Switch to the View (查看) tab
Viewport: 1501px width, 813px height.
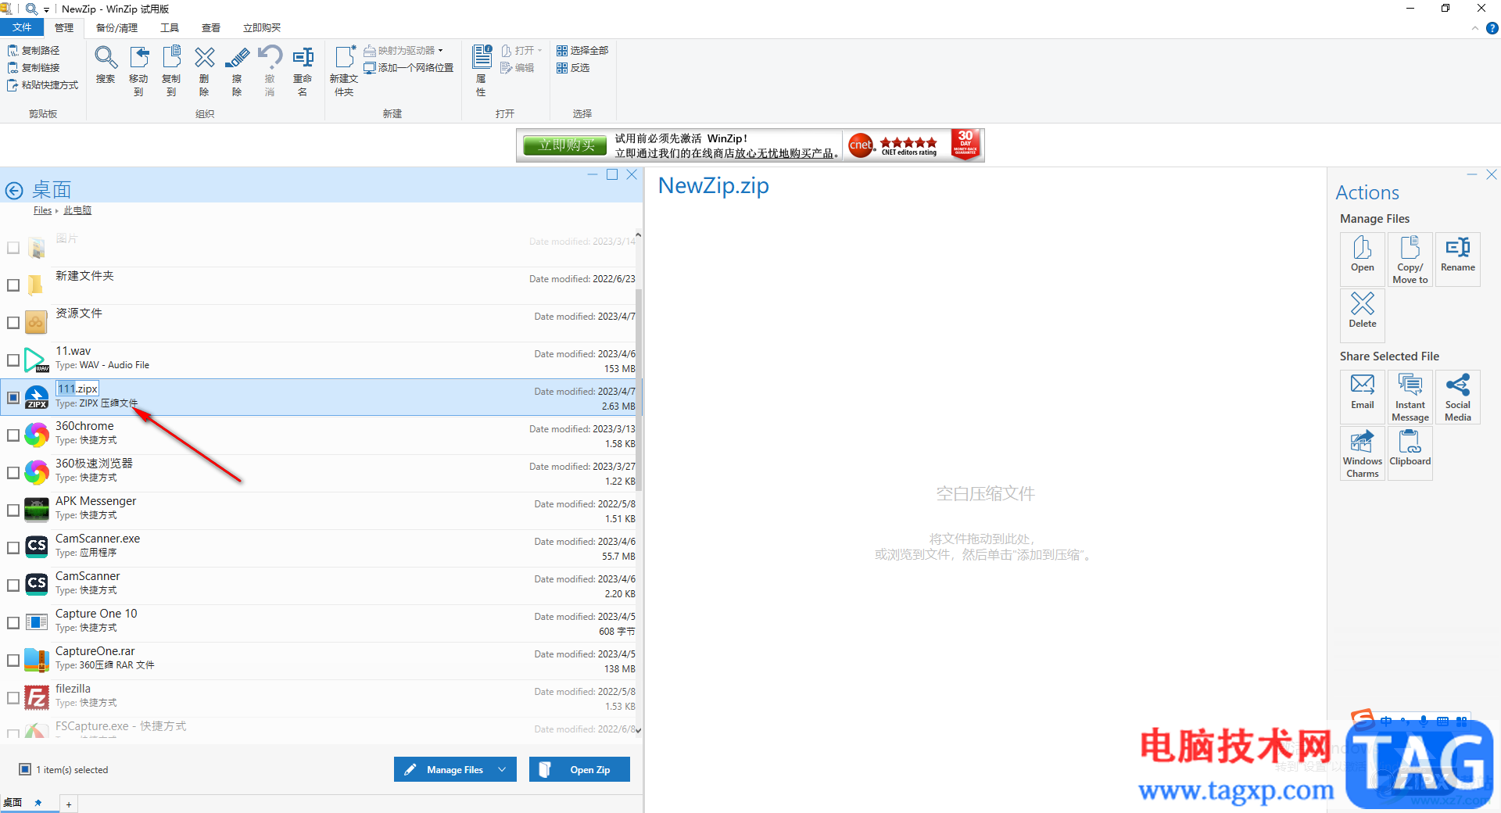pyautogui.click(x=211, y=27)
